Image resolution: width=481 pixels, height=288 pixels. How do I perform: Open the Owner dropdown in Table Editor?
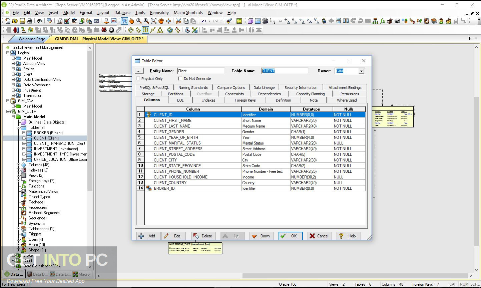(361, 71)
